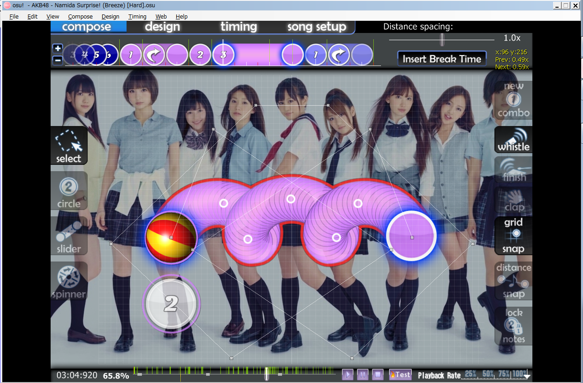
Task: Select purple slider head 1 in timeline
Action: click(131, 55)
